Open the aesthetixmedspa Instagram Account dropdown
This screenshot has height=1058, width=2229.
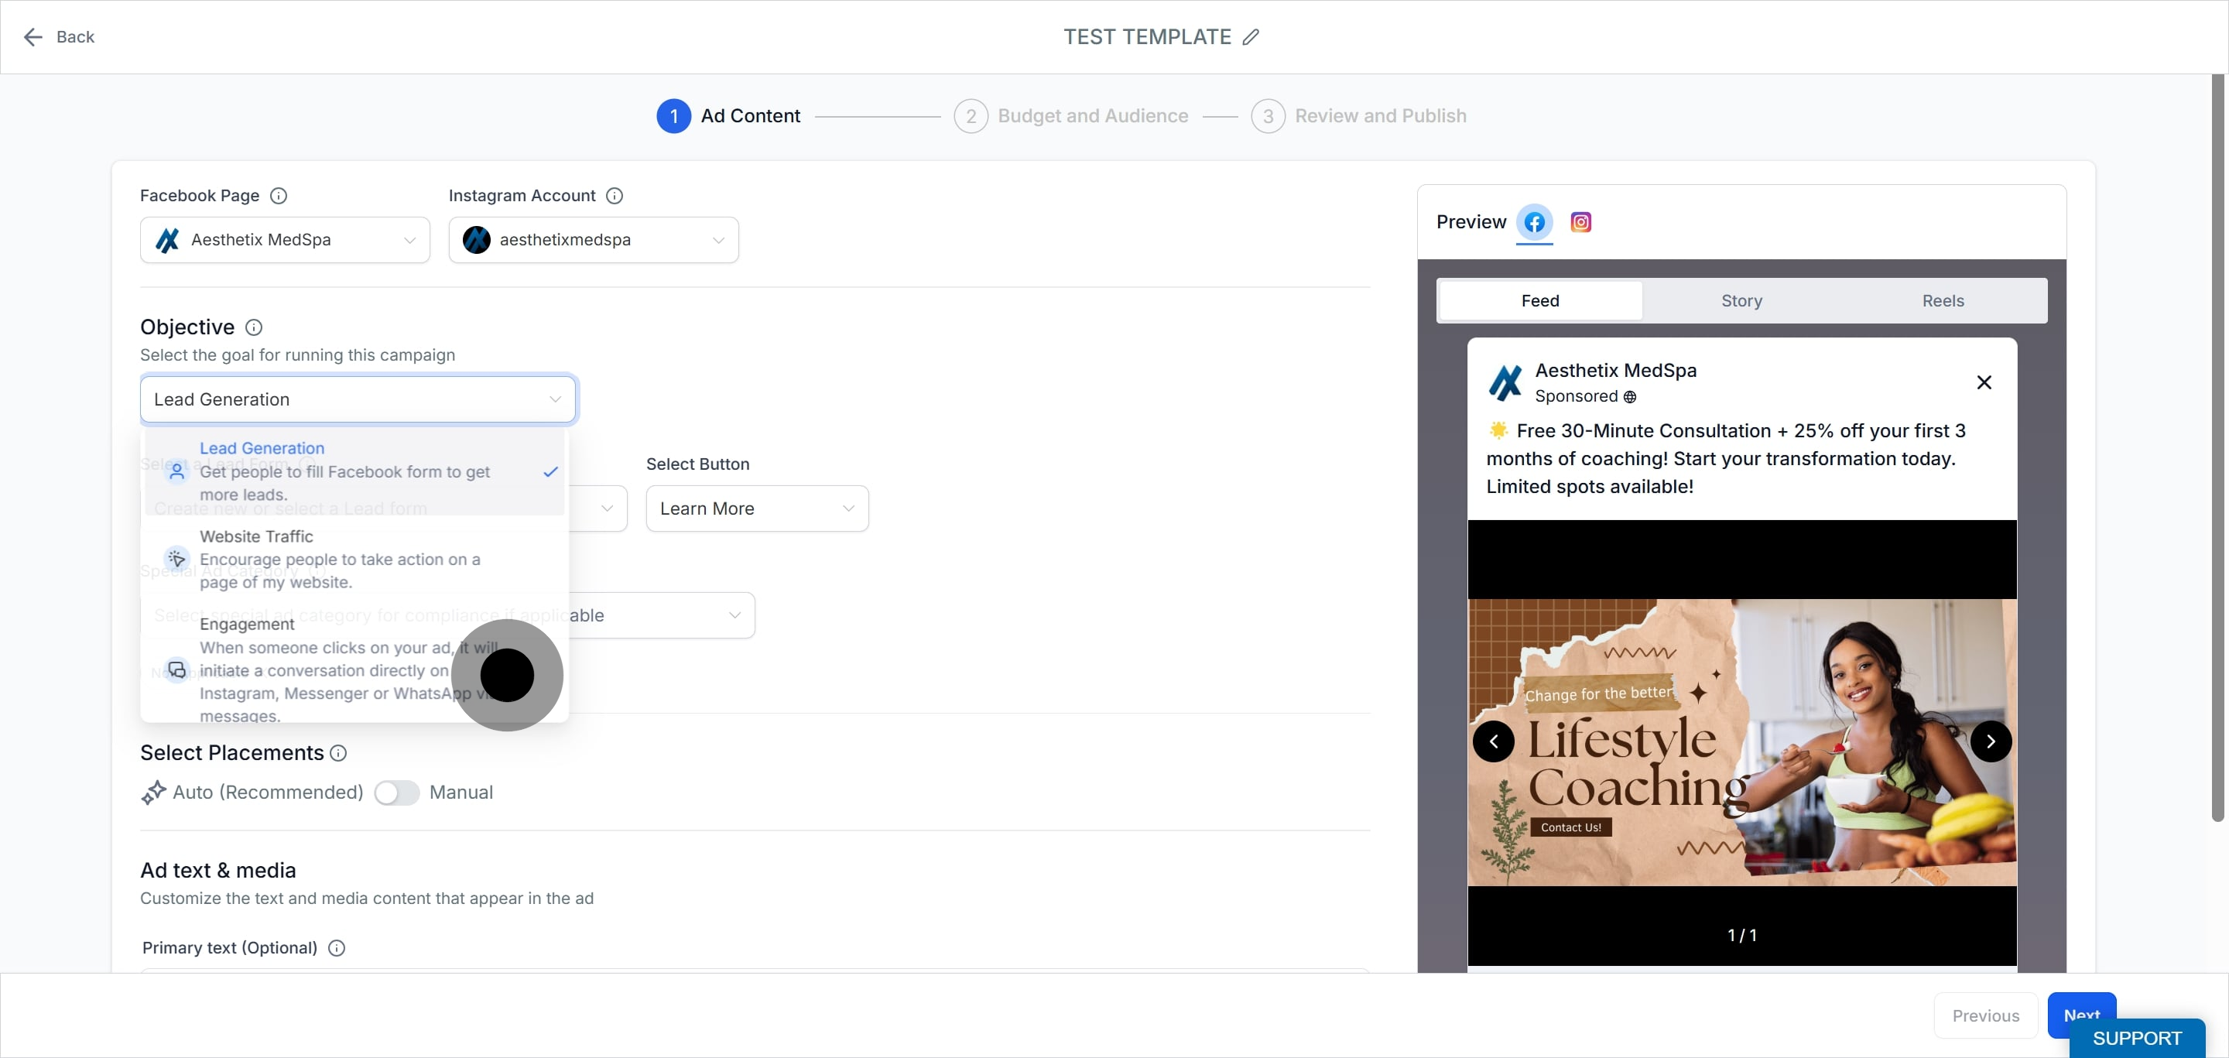point(594,240)
